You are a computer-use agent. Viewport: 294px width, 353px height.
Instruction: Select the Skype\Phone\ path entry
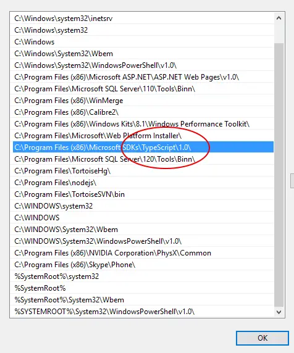pyautogui.click(x=143, y=265)
